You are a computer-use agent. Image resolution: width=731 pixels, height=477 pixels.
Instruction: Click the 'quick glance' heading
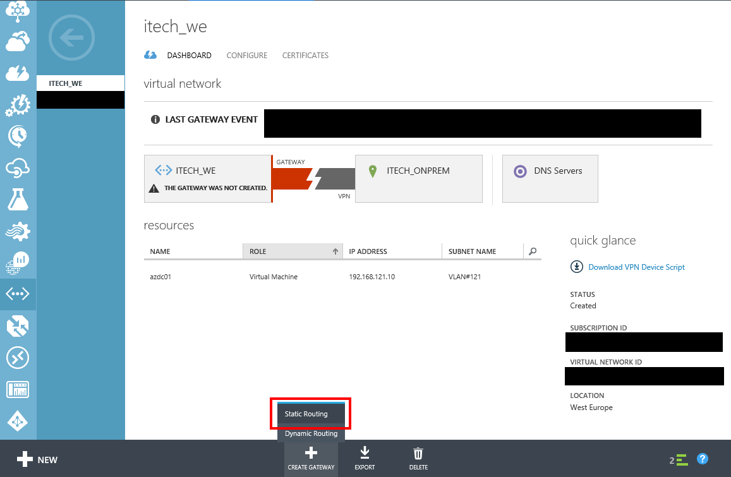tap(603, 241)
